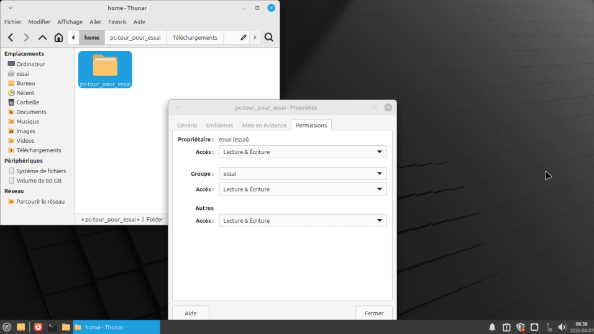Click the Aide button in Propriétés dialog
This screenshot has width=594, height=334.
pos(191,313)
